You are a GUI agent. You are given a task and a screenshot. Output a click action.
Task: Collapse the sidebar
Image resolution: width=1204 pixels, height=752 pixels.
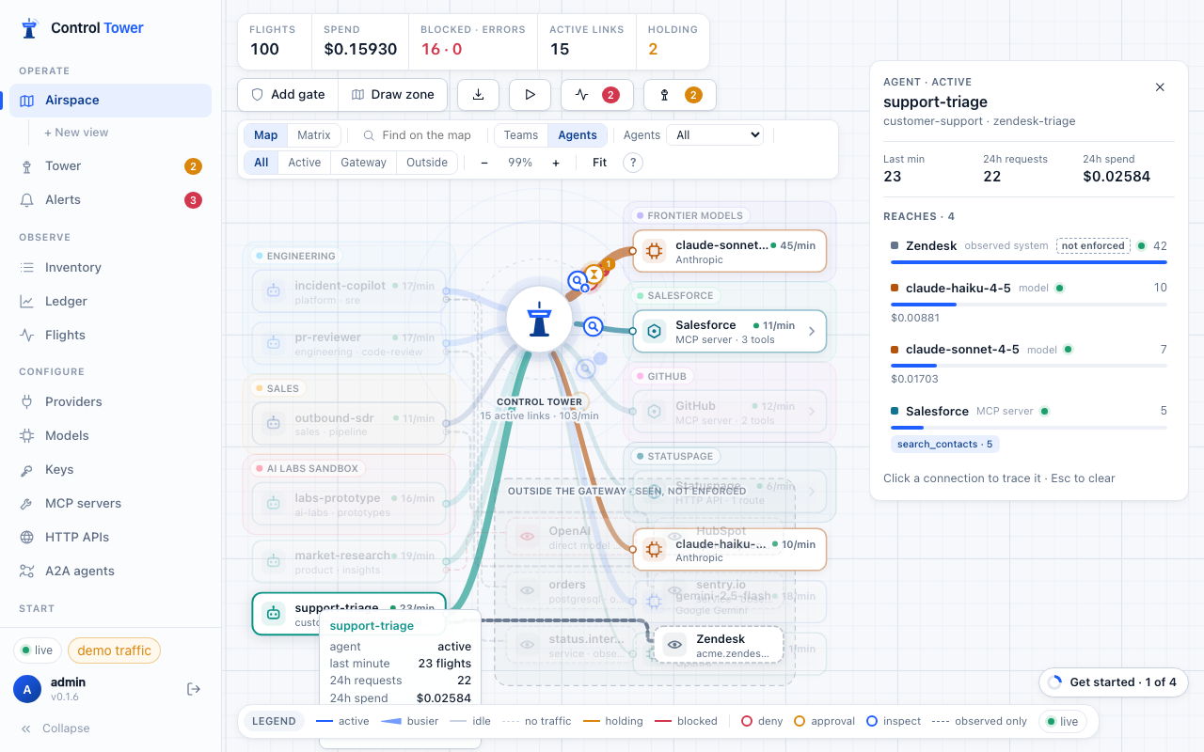click(x=55, y=728)
